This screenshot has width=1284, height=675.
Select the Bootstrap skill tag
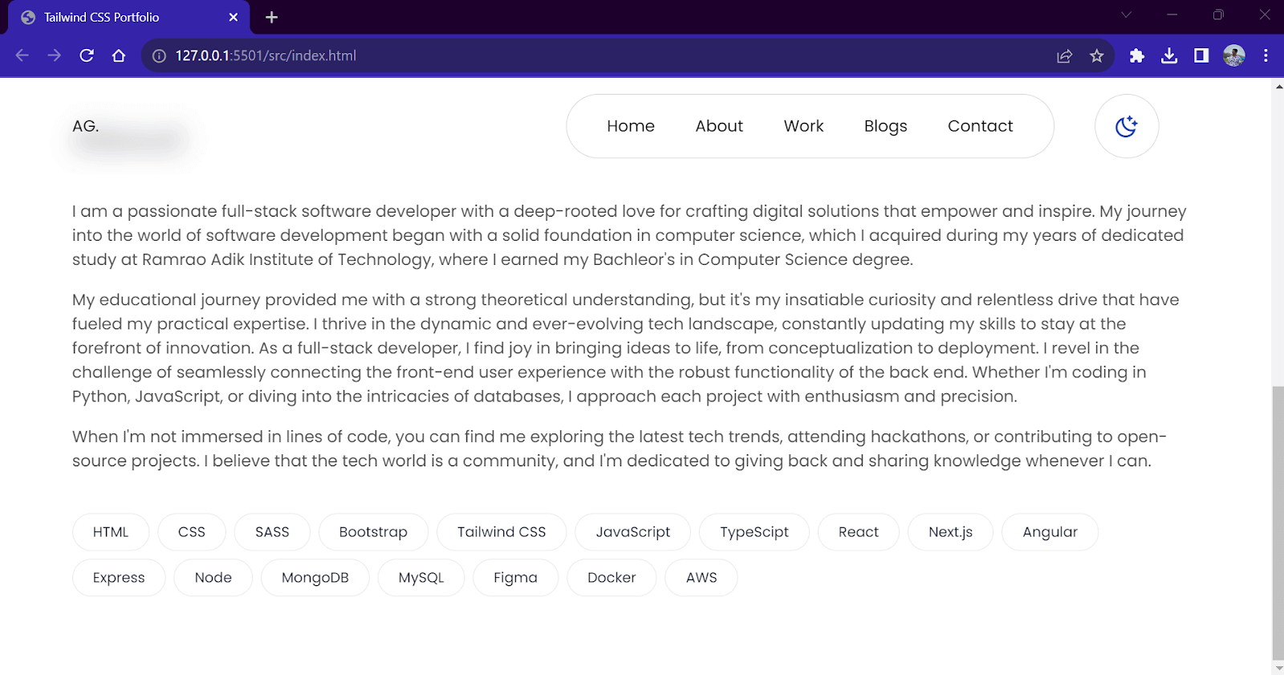(x=373, y=532)
